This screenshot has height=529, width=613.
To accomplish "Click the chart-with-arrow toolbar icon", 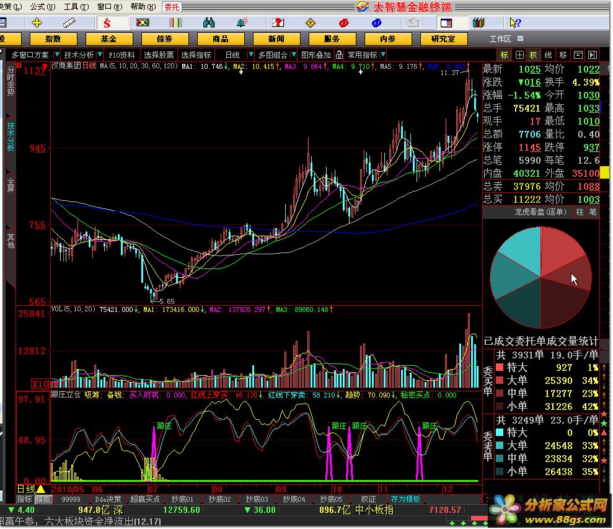I will tap(278, 23).
